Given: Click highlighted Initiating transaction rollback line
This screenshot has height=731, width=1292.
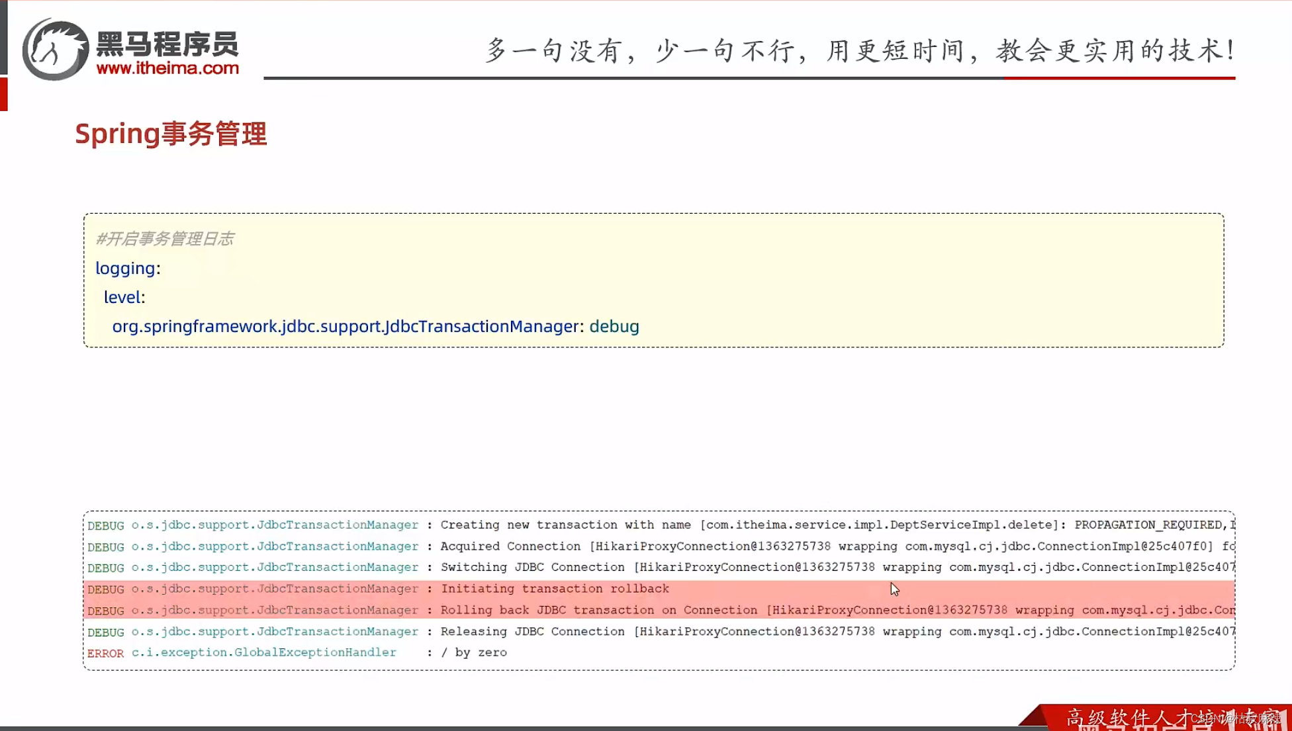Looking at the screenshot, I should [x=555, y=589].
